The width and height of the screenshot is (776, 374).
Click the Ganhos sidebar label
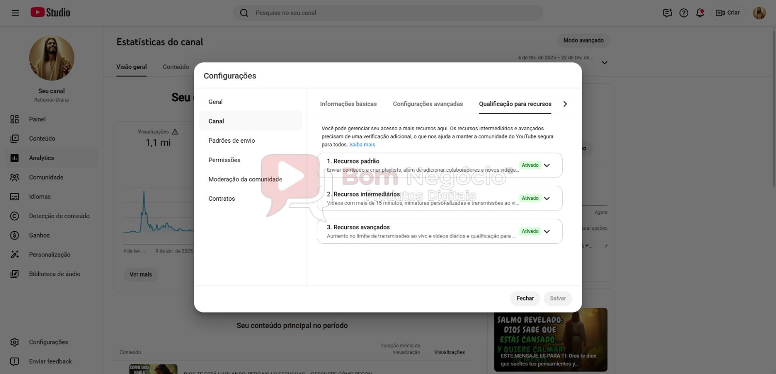click(39, 235)
